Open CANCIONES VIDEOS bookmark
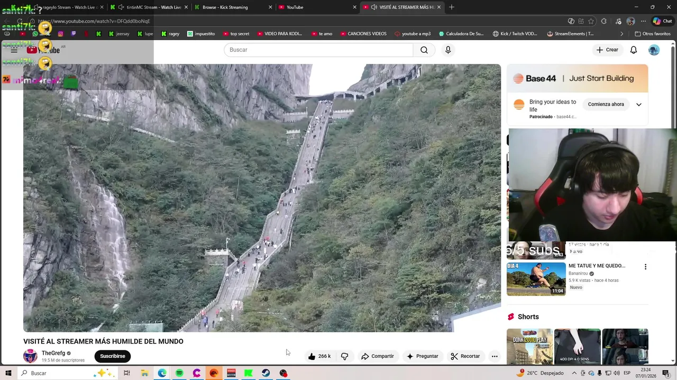 [363, 34]
